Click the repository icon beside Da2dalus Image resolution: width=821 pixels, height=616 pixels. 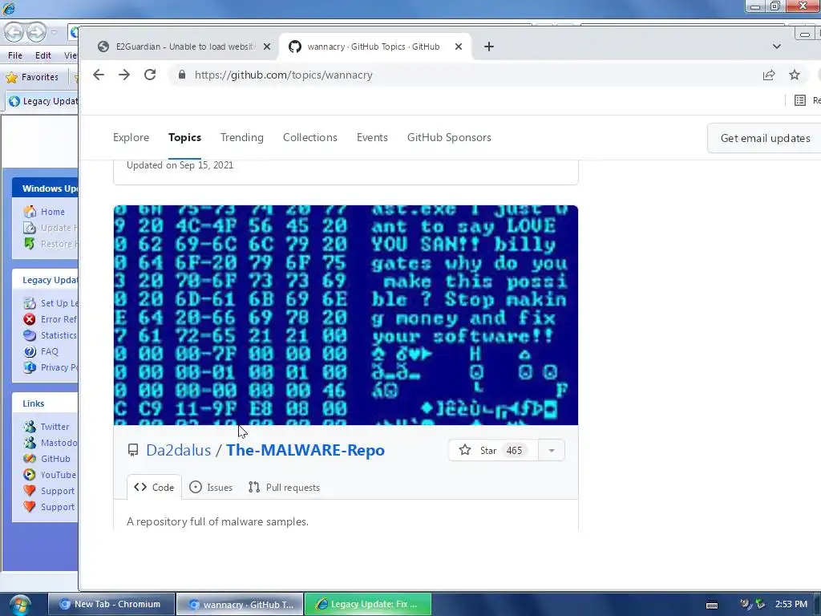pos(133,450)
